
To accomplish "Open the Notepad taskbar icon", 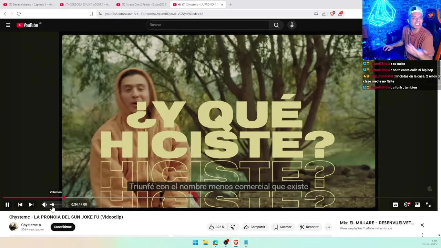I will (246, 242).
